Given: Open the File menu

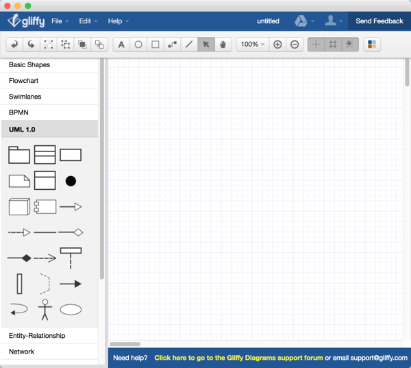Looking at the screenshot, I should 60,21.
